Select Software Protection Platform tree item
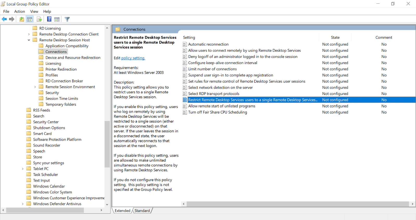The height and width of the screenshot is (220, 416). tap(57, 139)
